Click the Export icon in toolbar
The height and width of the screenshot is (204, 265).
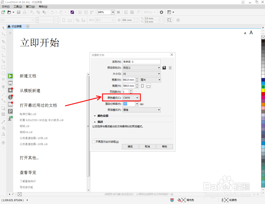point(86,12)
